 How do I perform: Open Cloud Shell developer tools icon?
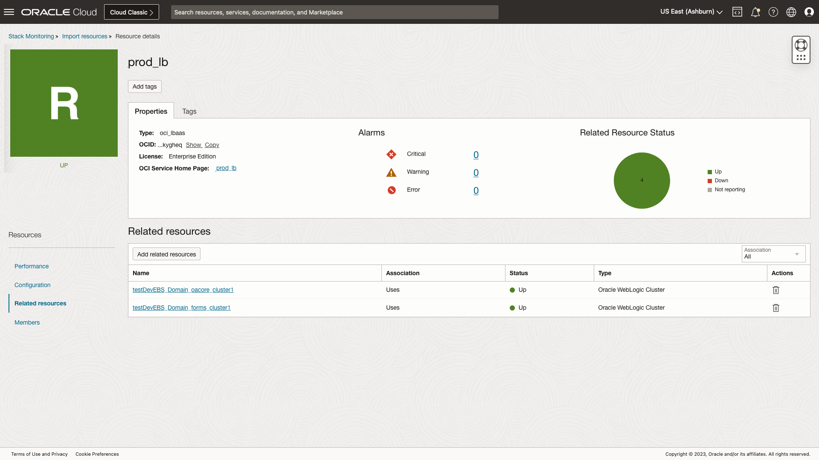pos(737,12)
